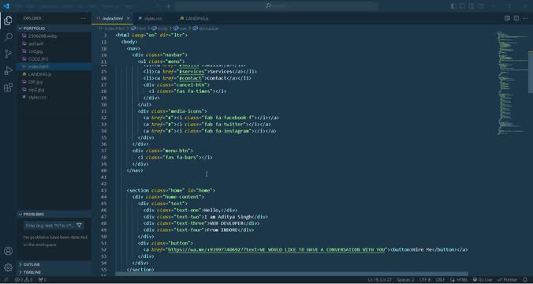Click the body breadcrumb segment
533x284 pixels.
click(x=160, y=28)
